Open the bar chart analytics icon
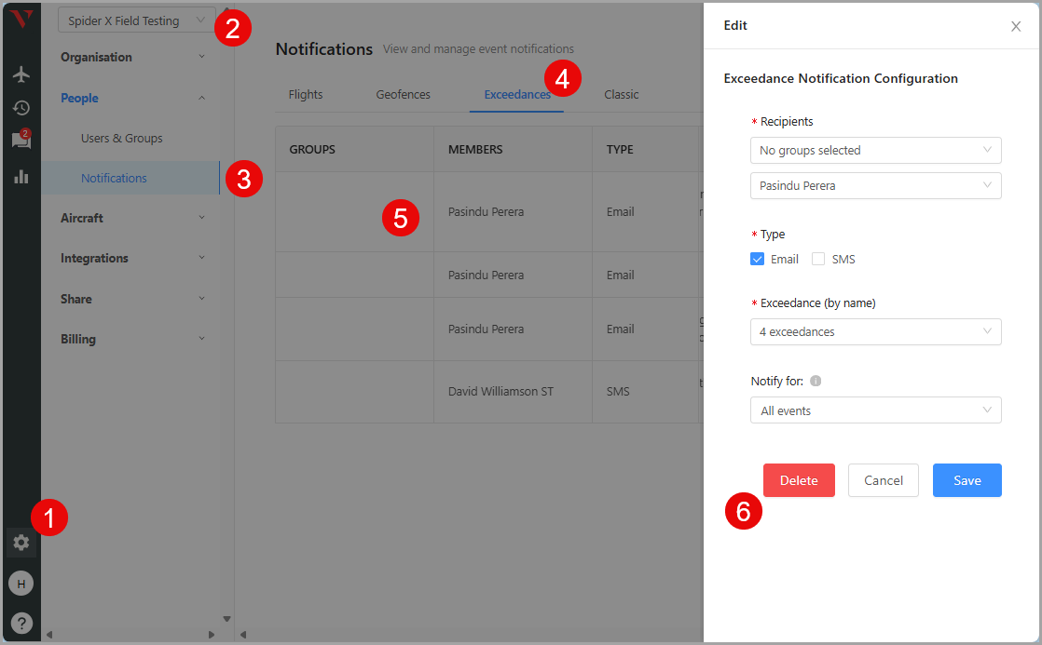 tap(21, 176)
